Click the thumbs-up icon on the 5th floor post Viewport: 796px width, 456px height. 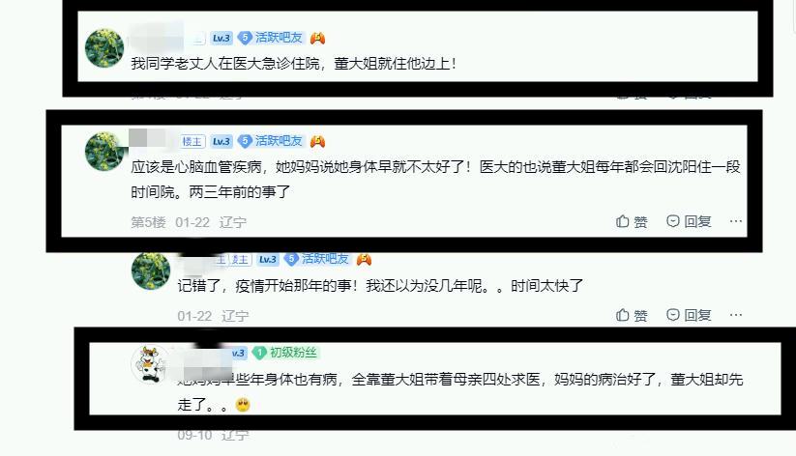(622, 221)
